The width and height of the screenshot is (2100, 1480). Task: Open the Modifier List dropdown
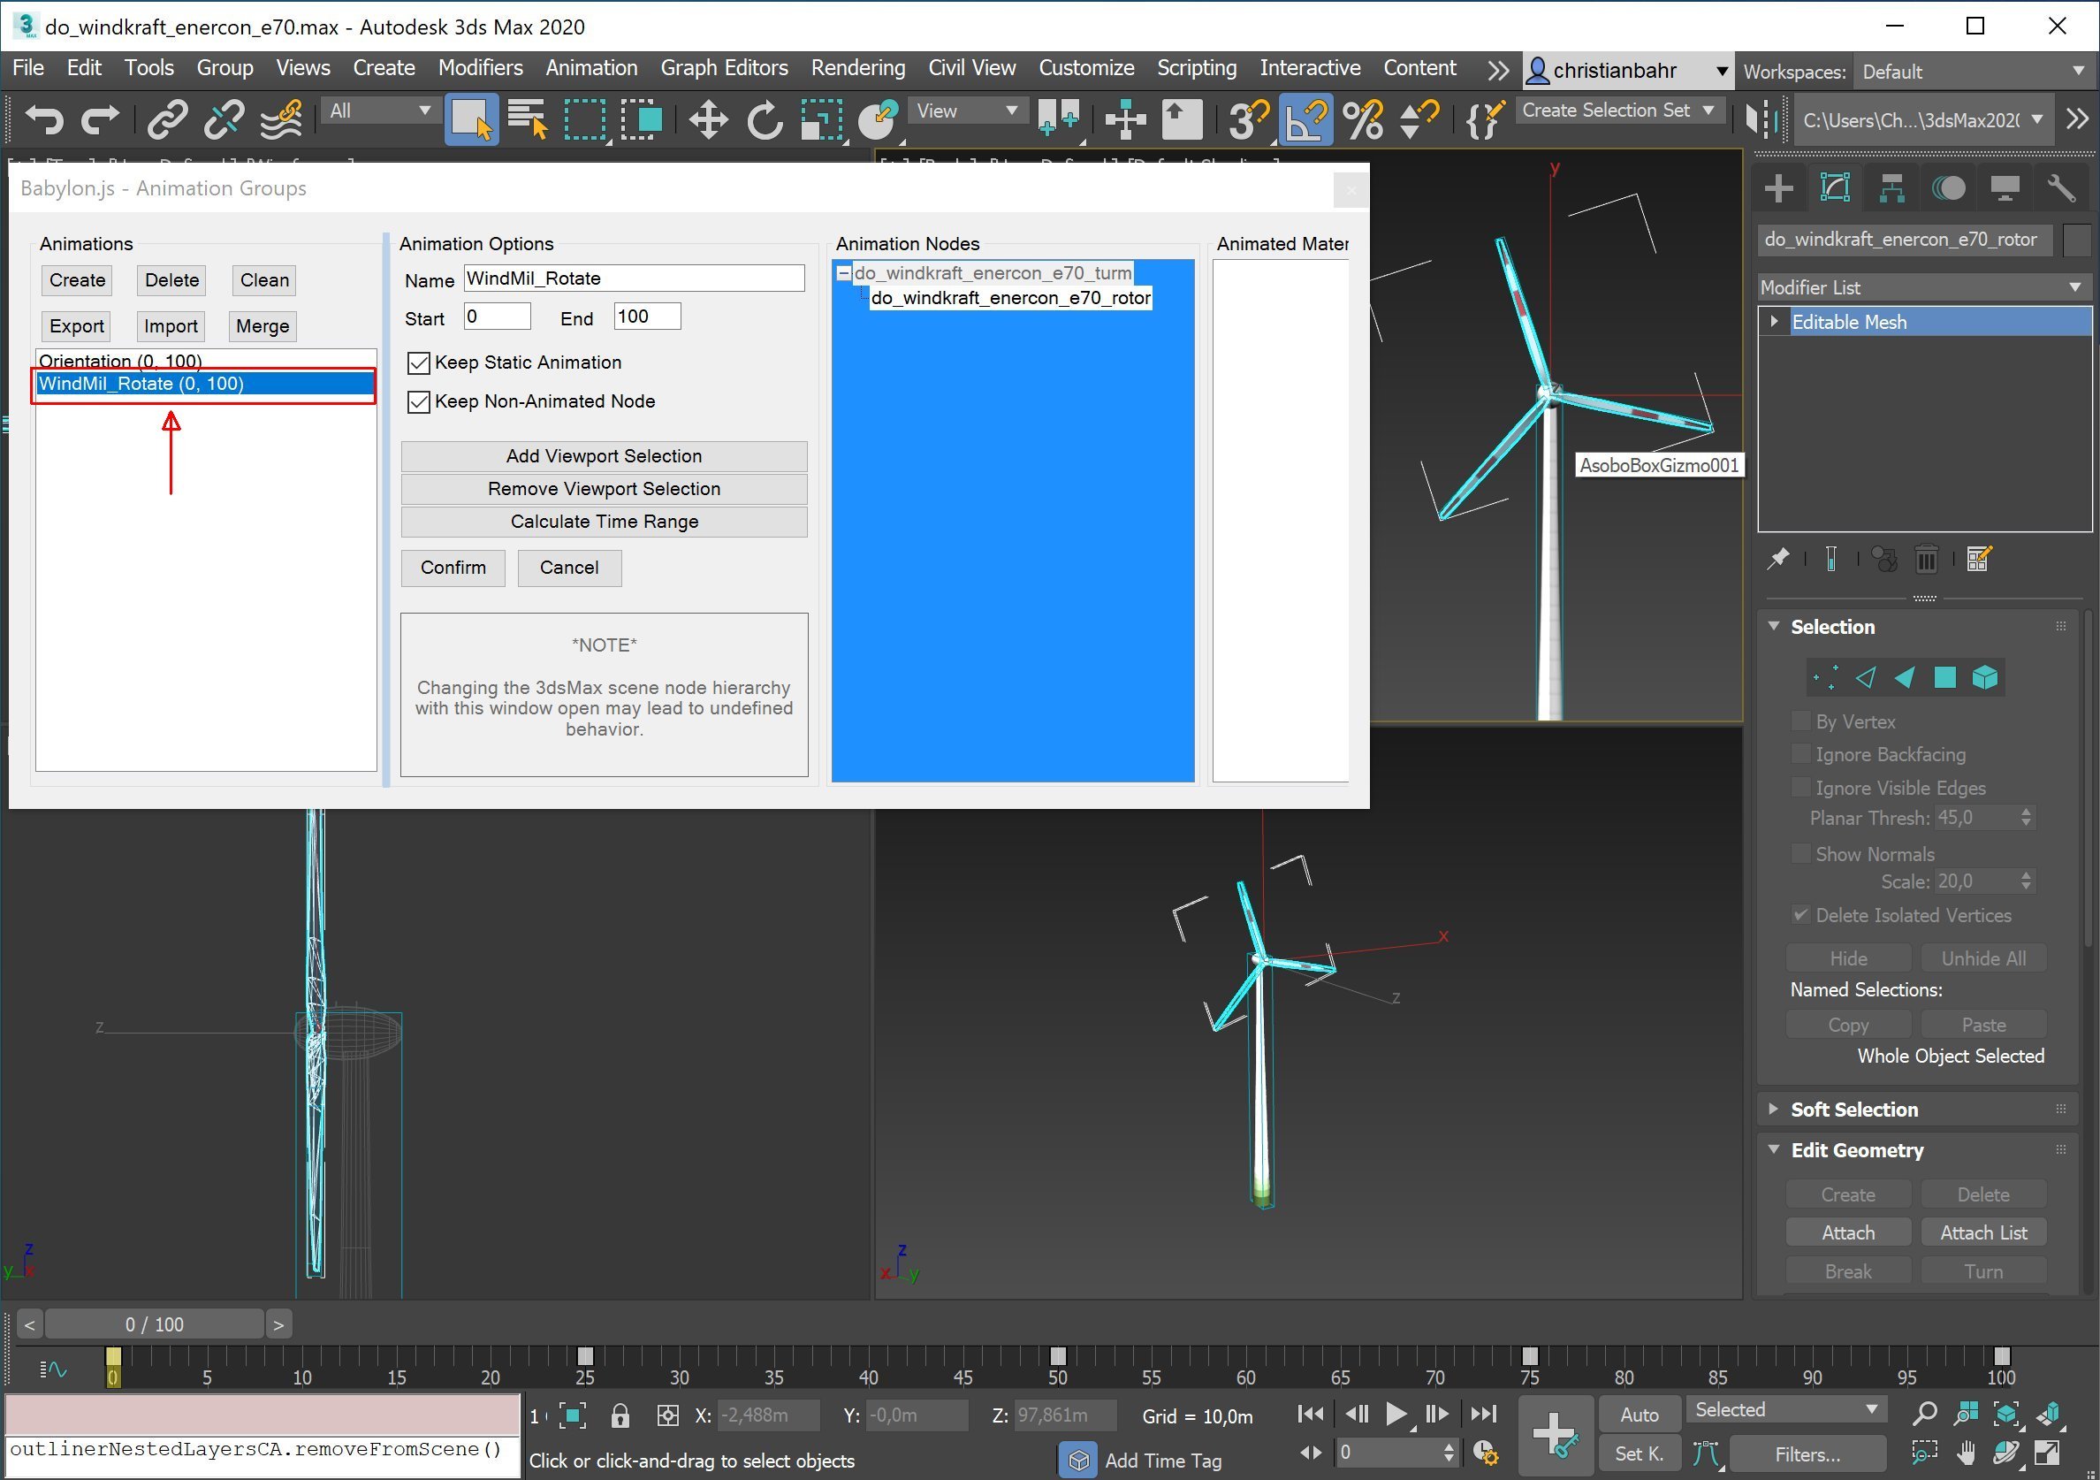point(1924,287)
